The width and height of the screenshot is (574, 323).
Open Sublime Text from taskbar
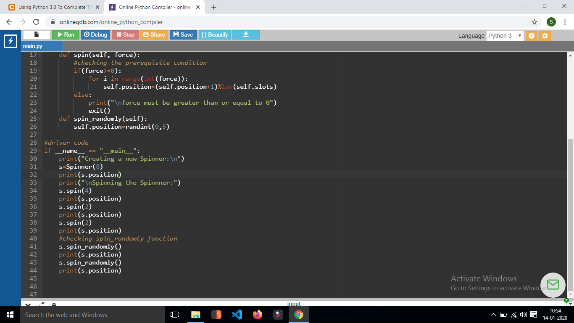(x=216, y=315)
